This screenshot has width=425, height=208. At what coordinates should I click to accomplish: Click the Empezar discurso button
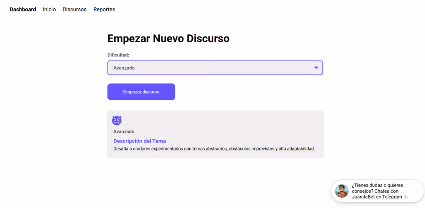[141, 92]
